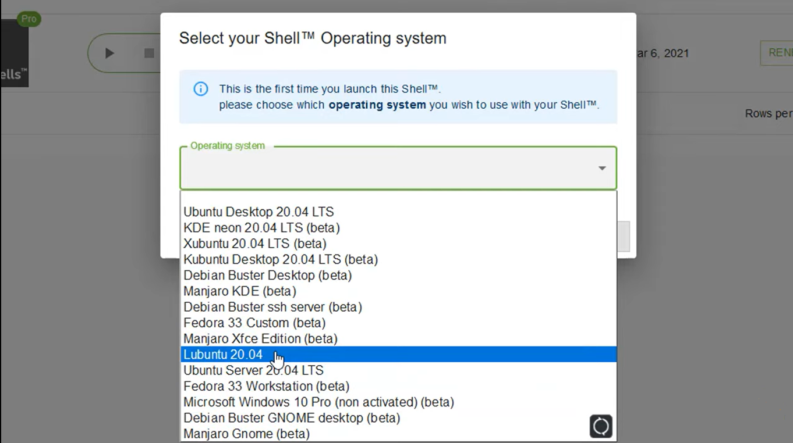Image resolution: width=793 pixels, height=443 pixels.
Task: Click the circular relaunch icon at bottom right
Action: [600, 426]
